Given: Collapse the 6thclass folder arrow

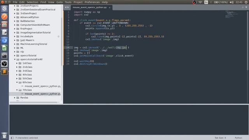Looking at the screenshot, I should pyautogui.click(x=17, y=82).
